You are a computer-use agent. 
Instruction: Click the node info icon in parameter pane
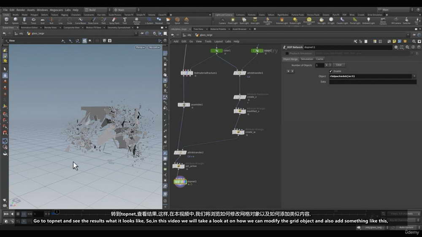point(413,47)
